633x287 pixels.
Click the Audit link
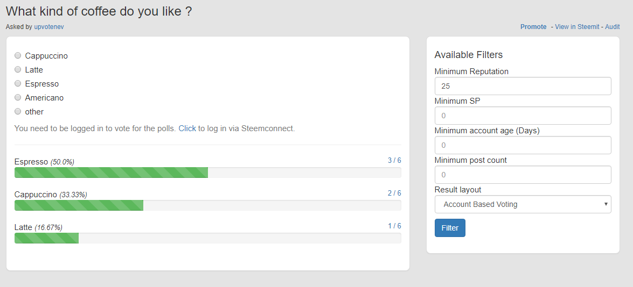point(612,27)
